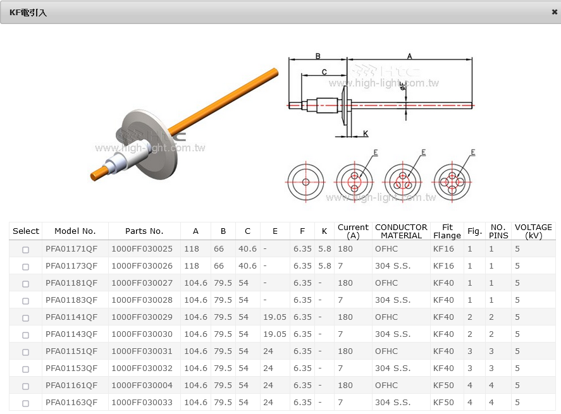Click the Parts No. column header
This screenshot has width=561, height=414.
click(x=144, y=231)
